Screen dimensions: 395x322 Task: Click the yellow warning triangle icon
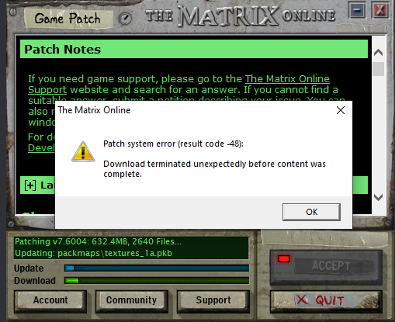(x=83, y=151)
